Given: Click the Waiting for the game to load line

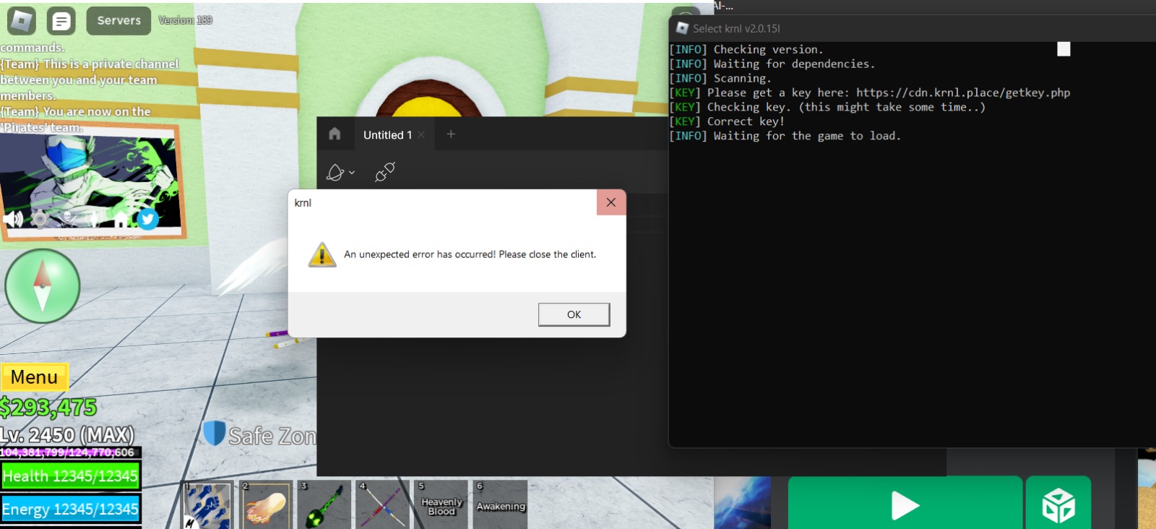Looking at the screenshot, I should [785, 136].
